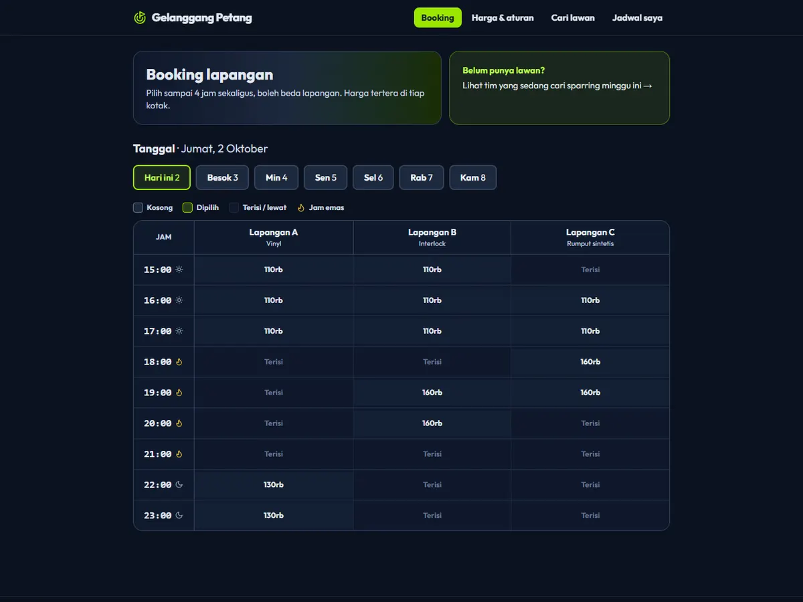Click the Dipilih green legend swatch

[x=187, y=207]
